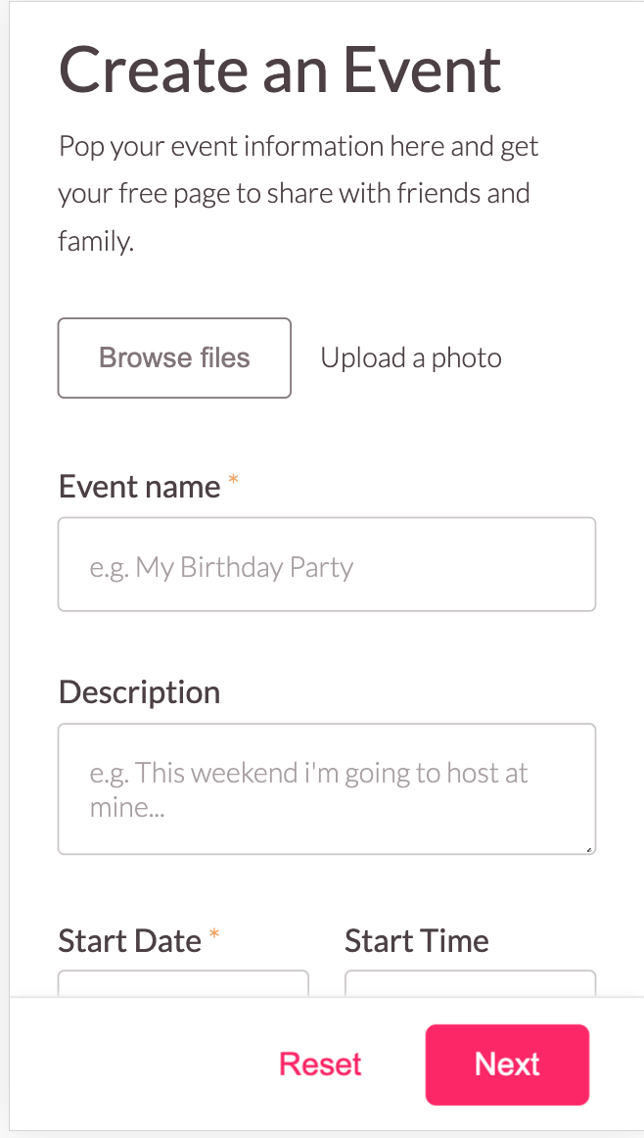Image resolution: width=644 pixels, height=1138 pixels.
Task: Click the Start Date label
Action: (x=130, y=940)
